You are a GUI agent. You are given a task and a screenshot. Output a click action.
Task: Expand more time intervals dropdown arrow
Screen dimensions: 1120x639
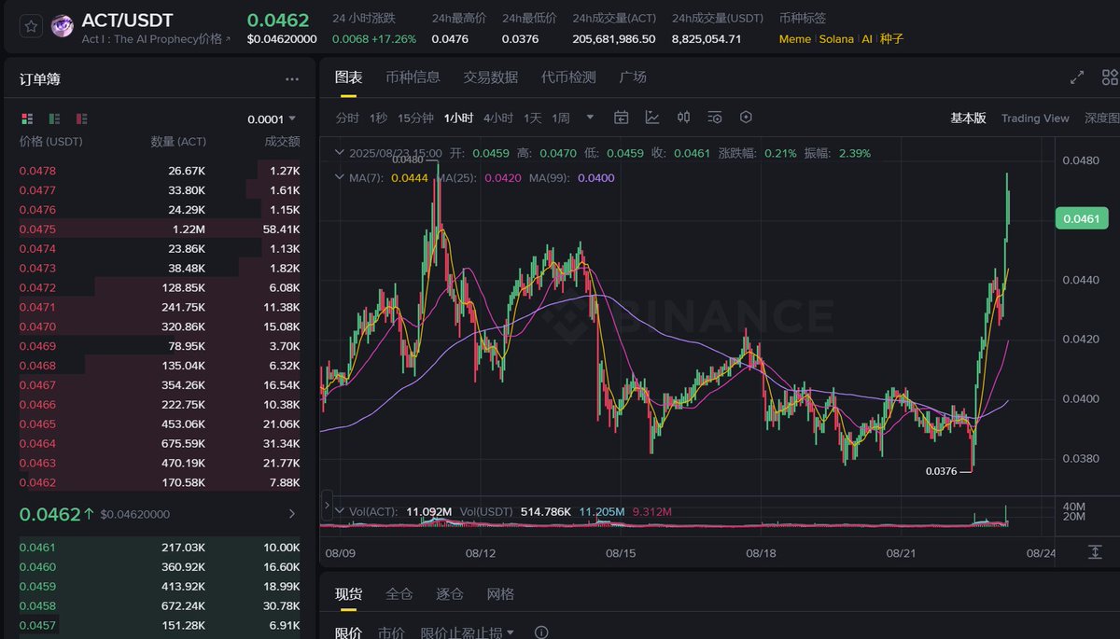[590, 118]
